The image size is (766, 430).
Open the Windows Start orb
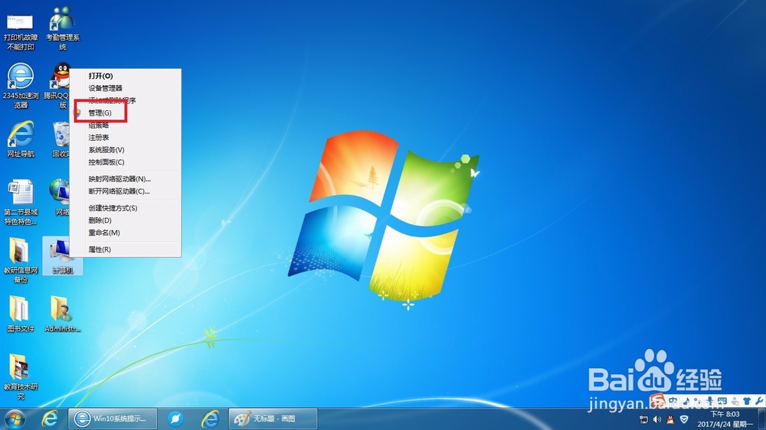[x=15, y=419]
